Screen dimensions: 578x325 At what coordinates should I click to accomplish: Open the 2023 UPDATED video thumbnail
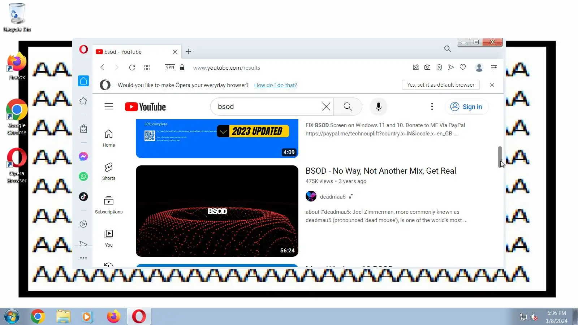(x=217, y=139)
